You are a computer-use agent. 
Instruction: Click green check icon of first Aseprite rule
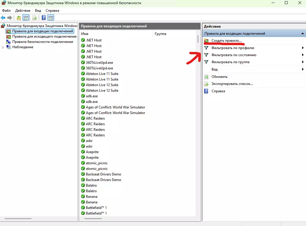click(x=83, y=152)
